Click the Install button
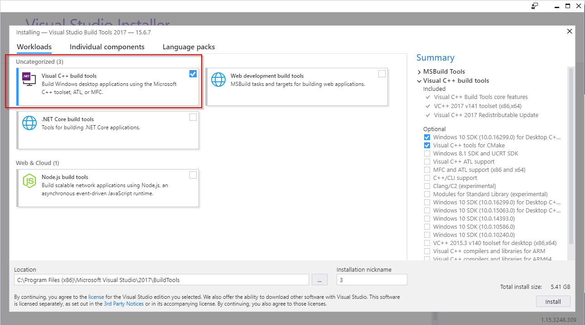The image size is (585, 325). pyautogui.click(x=553, y=301)
